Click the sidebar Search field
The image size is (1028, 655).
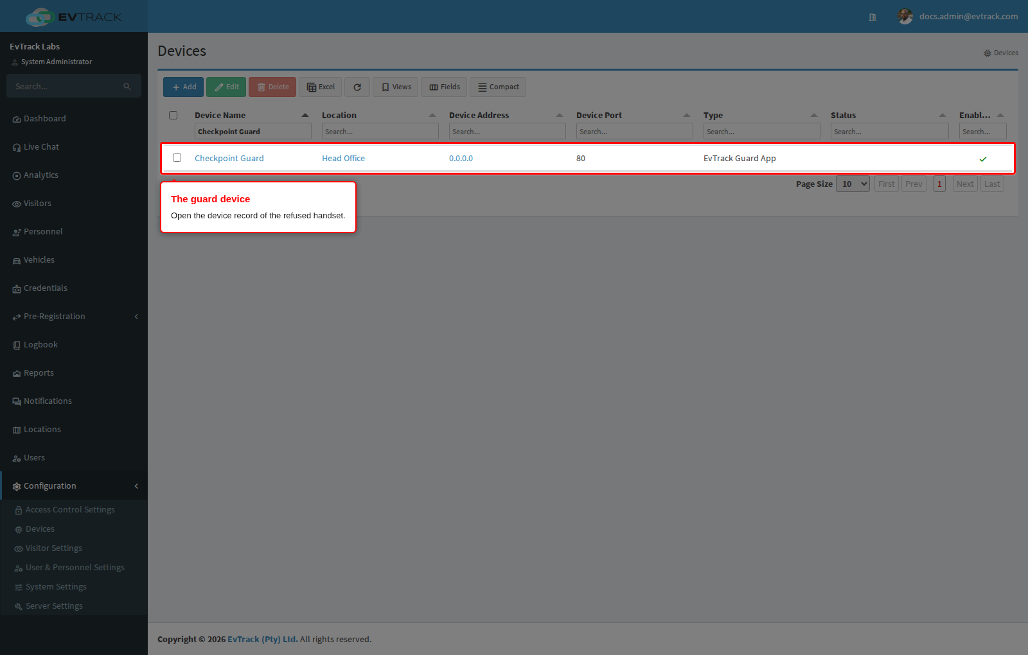point(64,86)
